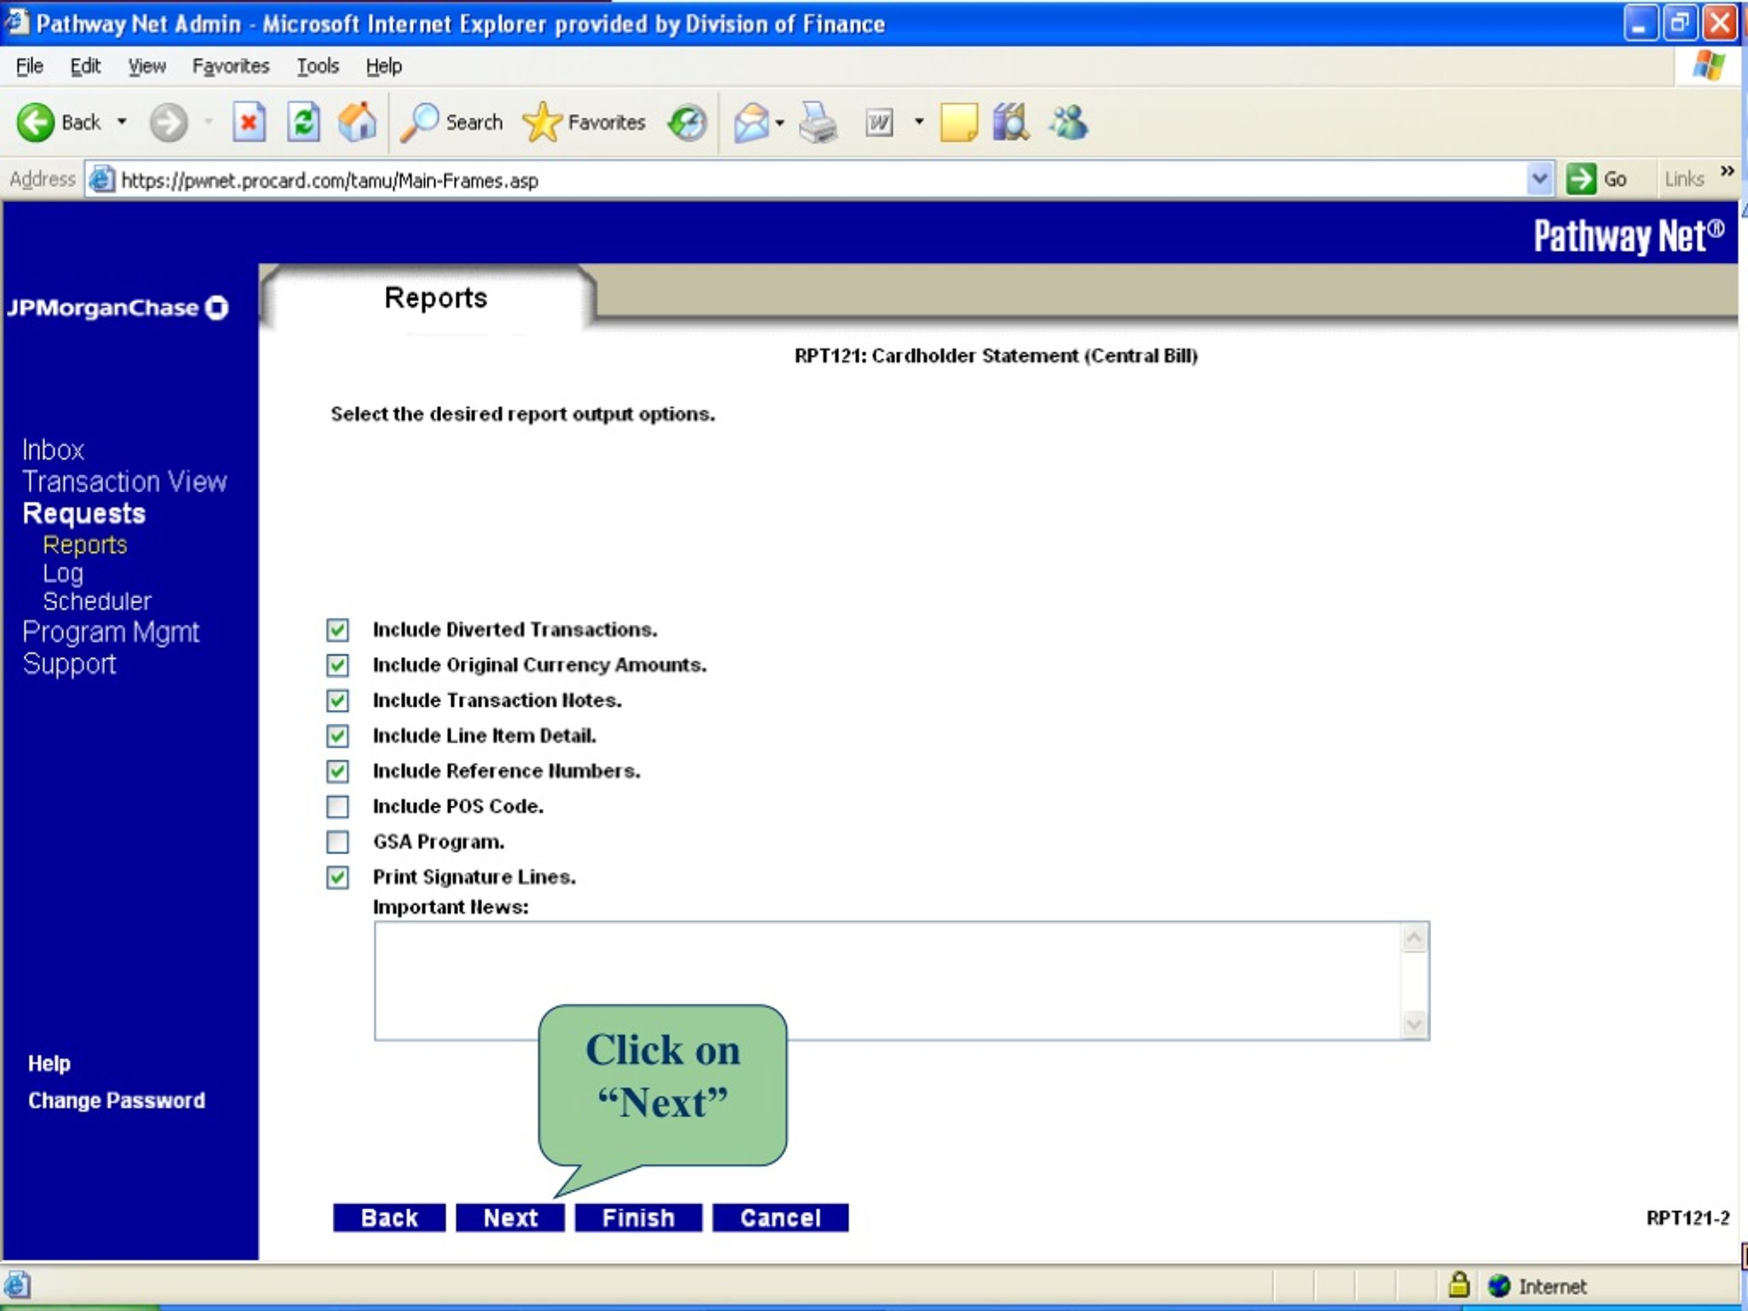The height and width of the screenshot is (1311, 1748).
Task: Uncheck Include Diverted Transactions
Action: [337, 630]
